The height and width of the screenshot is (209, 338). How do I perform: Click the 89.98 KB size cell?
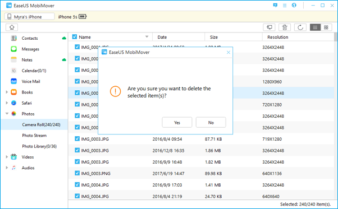click(x=213, y=173)
